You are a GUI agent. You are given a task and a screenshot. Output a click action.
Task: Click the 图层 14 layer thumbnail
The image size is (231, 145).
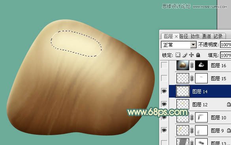[183, 91]
